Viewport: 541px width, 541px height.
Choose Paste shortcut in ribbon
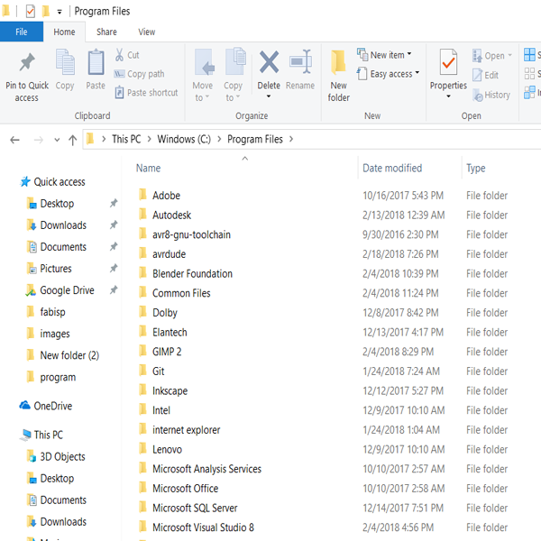pos(146,93)
